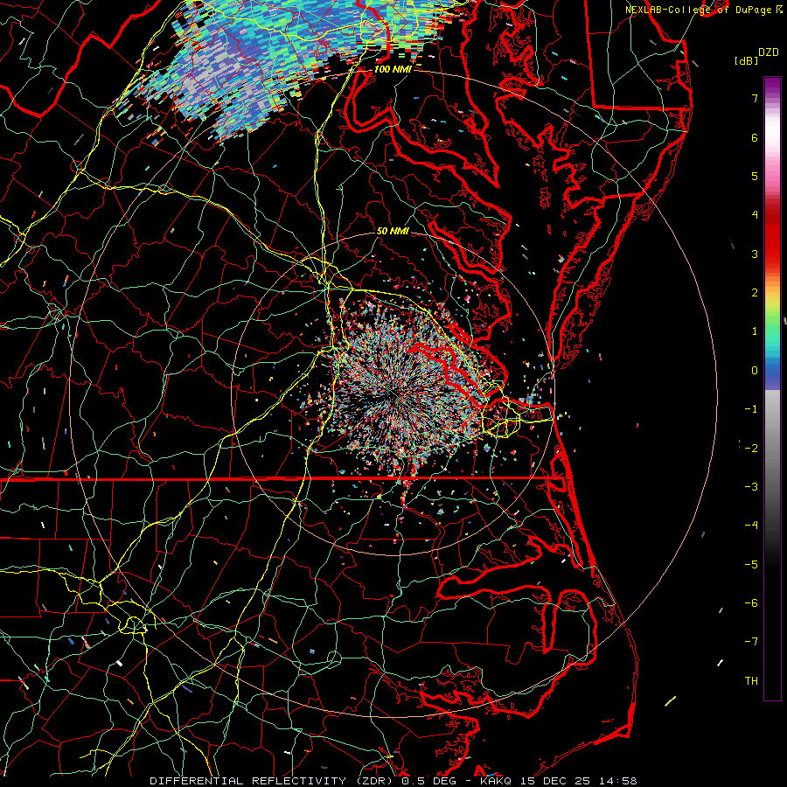This screenshot has height=787, width=787.
Task: Click the "-6" value on the scale
Action: [751, 603]
